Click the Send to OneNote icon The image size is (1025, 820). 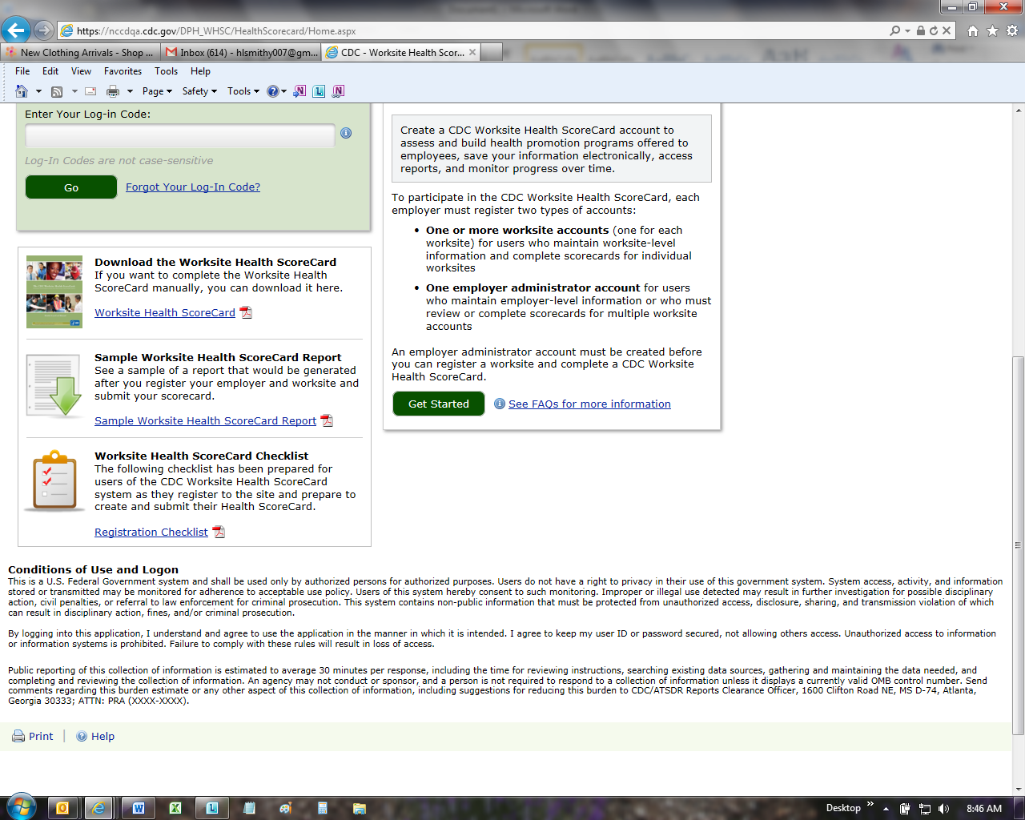click(x=299, y=91)
